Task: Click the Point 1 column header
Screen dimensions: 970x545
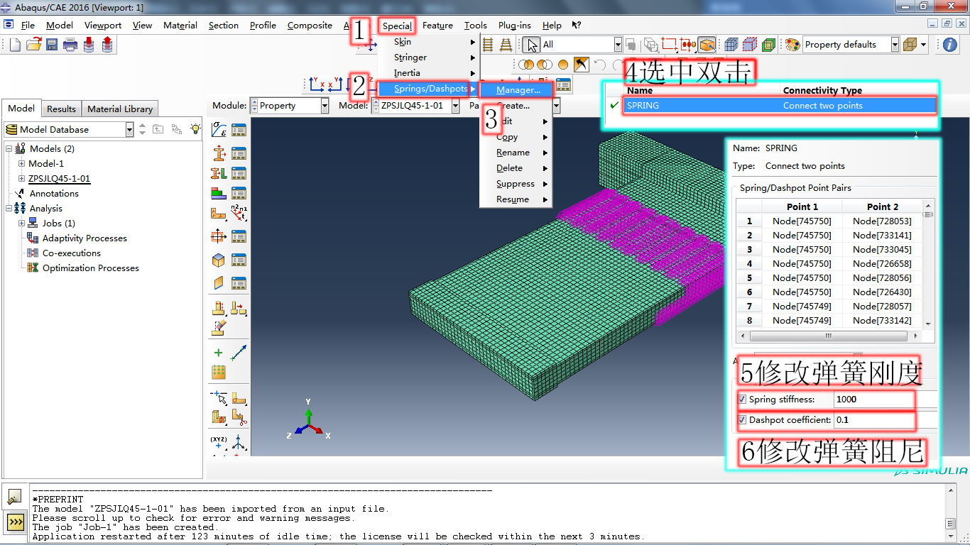Action: pyautogui.click(x=802, y=207)
